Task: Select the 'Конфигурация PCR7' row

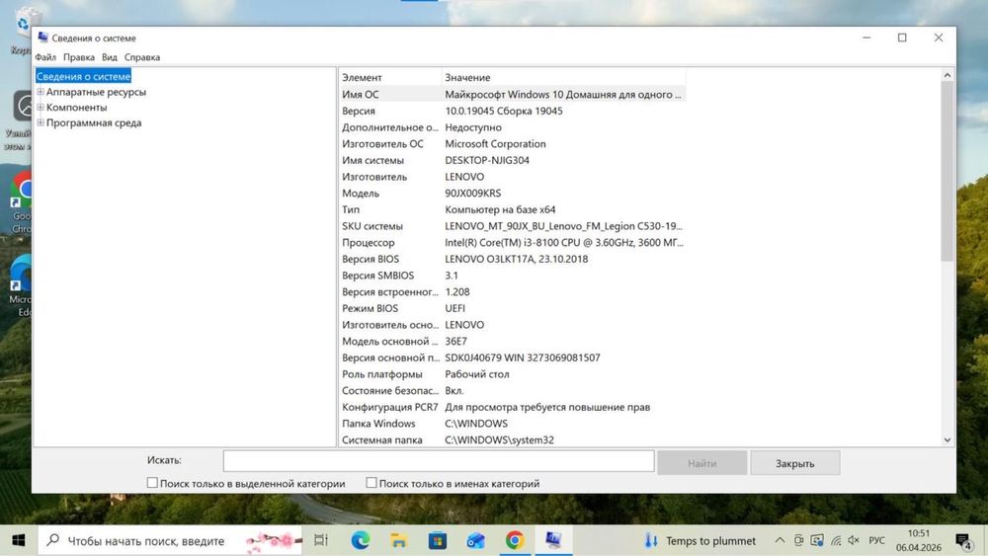Action: tap(512, 407)
